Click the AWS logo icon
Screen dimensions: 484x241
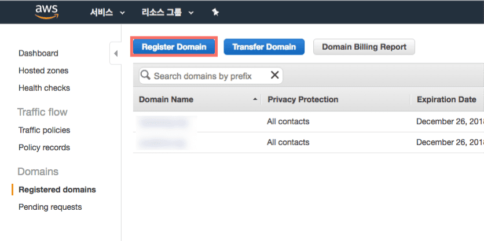(46, 12)
